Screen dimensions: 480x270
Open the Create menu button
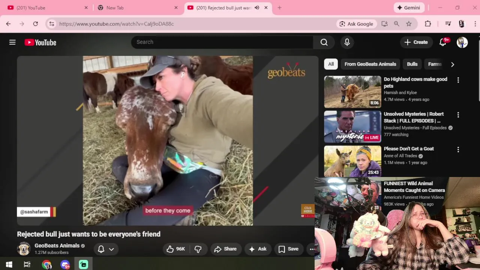pos(416,42)
